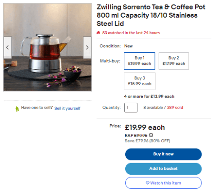
Task: Click the red flame watched icon
Action: (98, 33)
